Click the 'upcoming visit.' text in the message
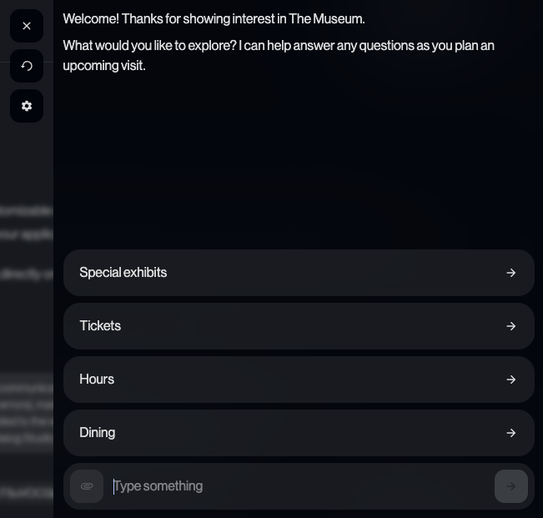Screen dimensions: 543x518 104,65
